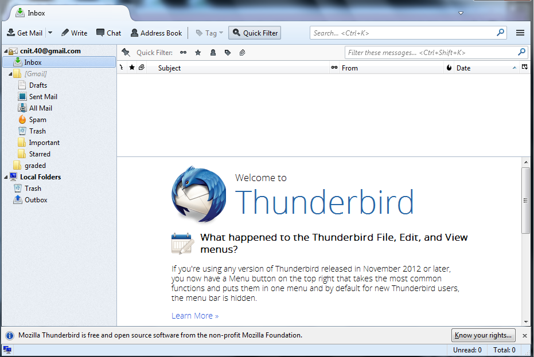Click the online status icon in status bar
Image resolution: width=534 pixels, height=357 pixels.
pos(7,350)
